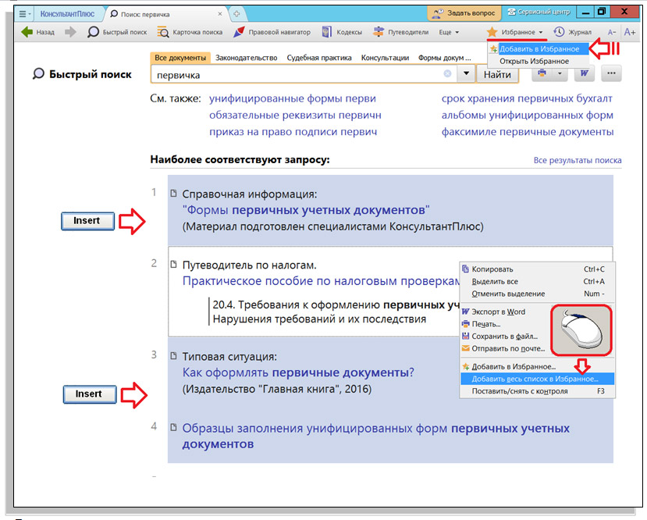The image size is (647, 520).
Task: Clear the search field with the X icon
Action: tap(447, 74)
